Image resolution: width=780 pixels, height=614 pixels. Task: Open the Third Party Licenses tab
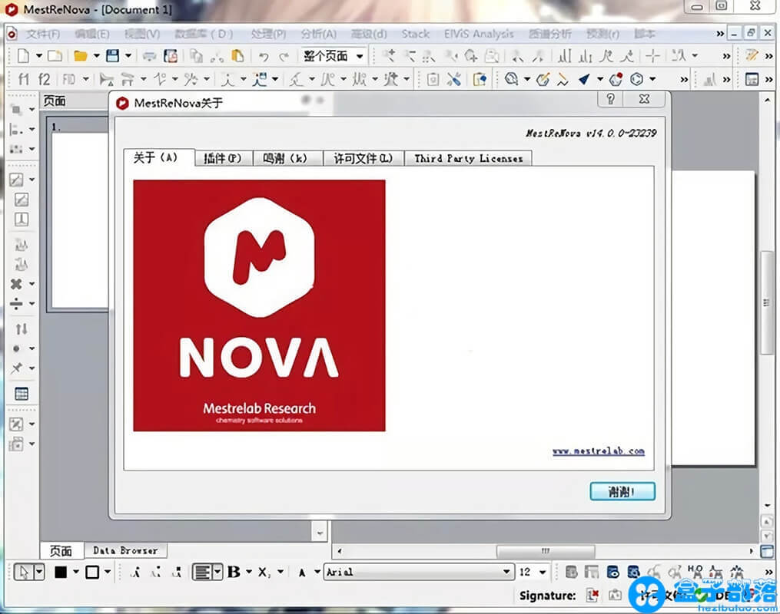point(468,158)
